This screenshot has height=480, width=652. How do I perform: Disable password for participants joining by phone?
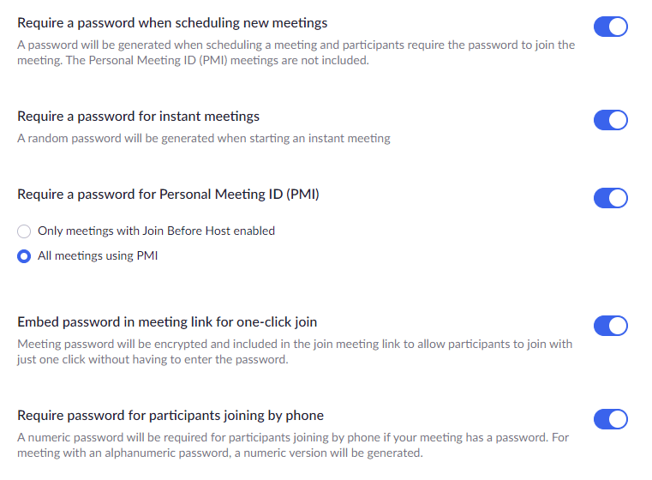coord(610,419)
